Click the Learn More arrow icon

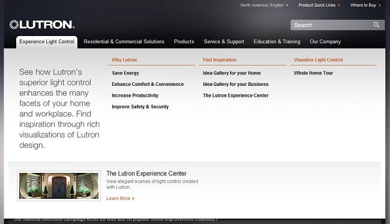pos(134,198)
